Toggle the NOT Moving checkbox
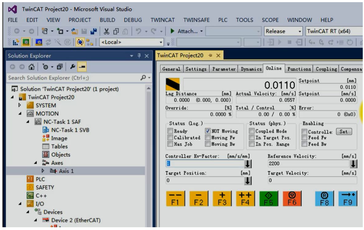Screen dimensions: 364x230 coord(208,131)
